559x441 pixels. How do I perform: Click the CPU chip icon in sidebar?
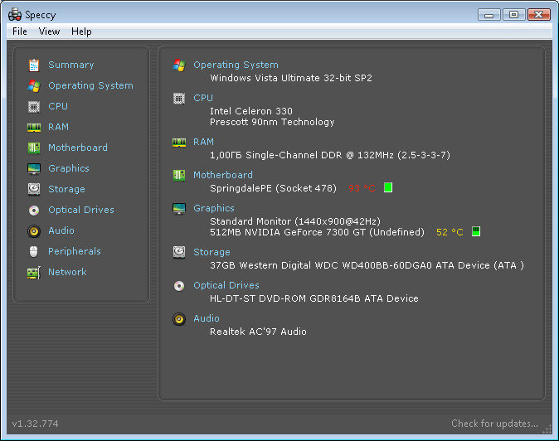(x=34, y=106)
